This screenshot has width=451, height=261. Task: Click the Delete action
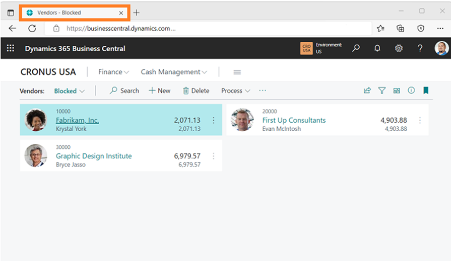pyautogui.click(x=196, y=91)
